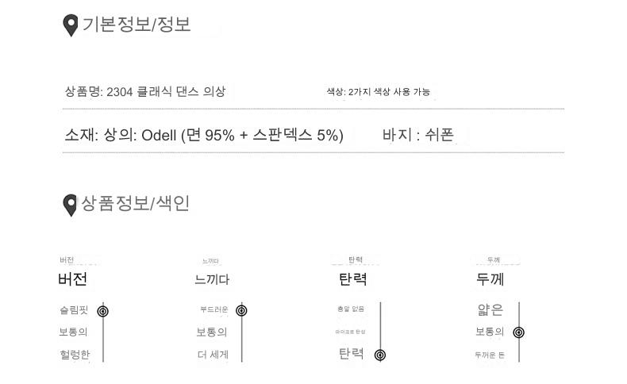Select the 기본정보/정보 section heading
Image resolution: width=627 pixels, height=384 pixels.
[137, 25]
